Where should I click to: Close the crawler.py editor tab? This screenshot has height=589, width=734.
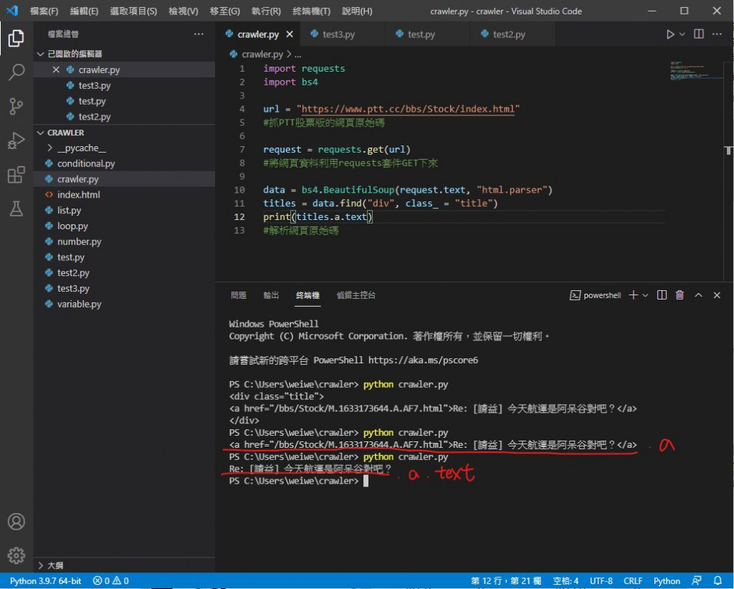pyautogui.click(x=290, y=34)
